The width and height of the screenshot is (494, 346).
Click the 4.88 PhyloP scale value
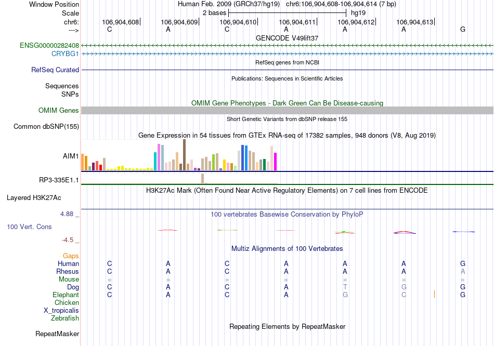click(x=67, y=214)
